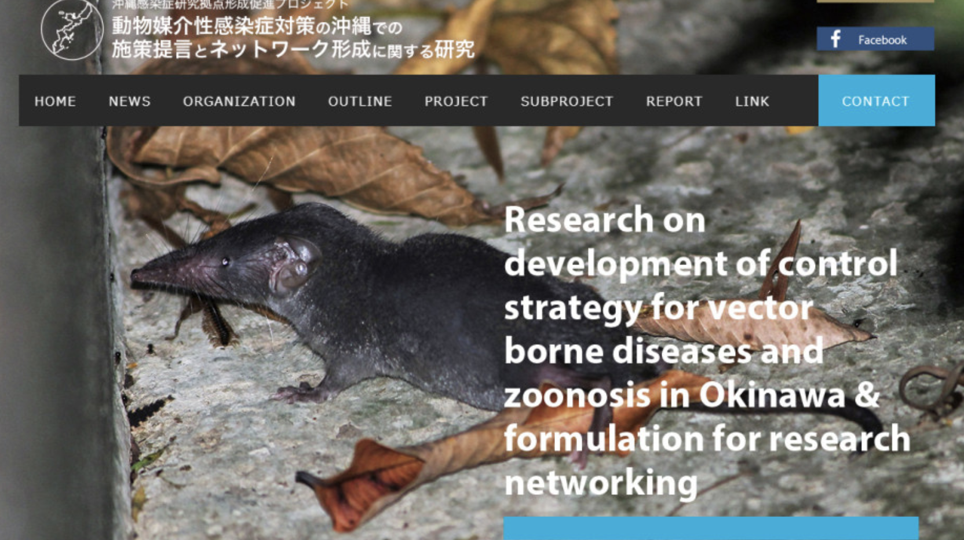Viewport: 964px width, 540px height.
Task: Open the LINK page
Action: pos(752,101)
